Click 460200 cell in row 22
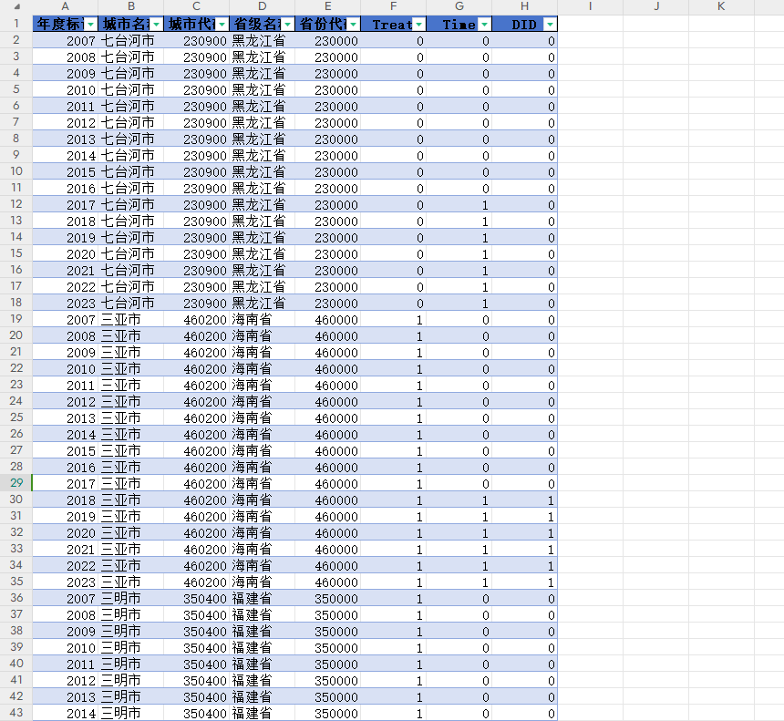Image resolution: width=784 pixels, height=721 pixels. click(x=197, y=369)
